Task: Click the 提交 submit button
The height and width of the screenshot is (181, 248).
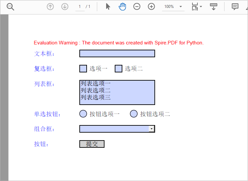Action: 92,144
